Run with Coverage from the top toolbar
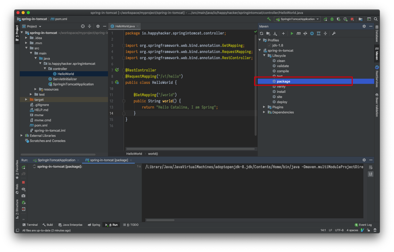The height and width of the screenshot is (252, 394). 339,19
